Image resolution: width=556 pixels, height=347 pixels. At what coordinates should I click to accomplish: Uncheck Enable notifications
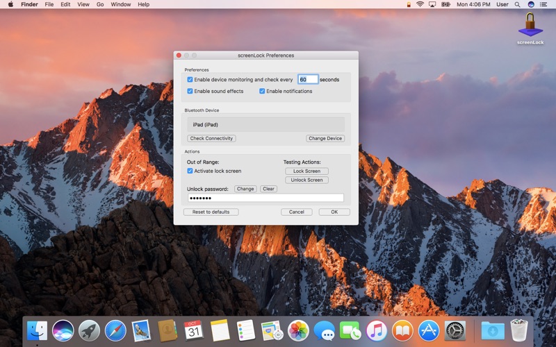click(x=262, y=91)
